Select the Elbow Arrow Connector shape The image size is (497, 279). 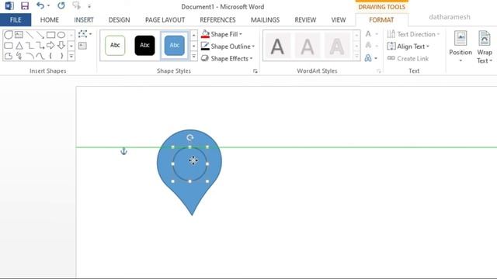tap(40, 45)
